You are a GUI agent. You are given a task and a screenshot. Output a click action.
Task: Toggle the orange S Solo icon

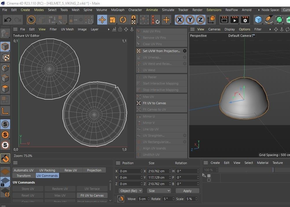[x=5, y=135]
